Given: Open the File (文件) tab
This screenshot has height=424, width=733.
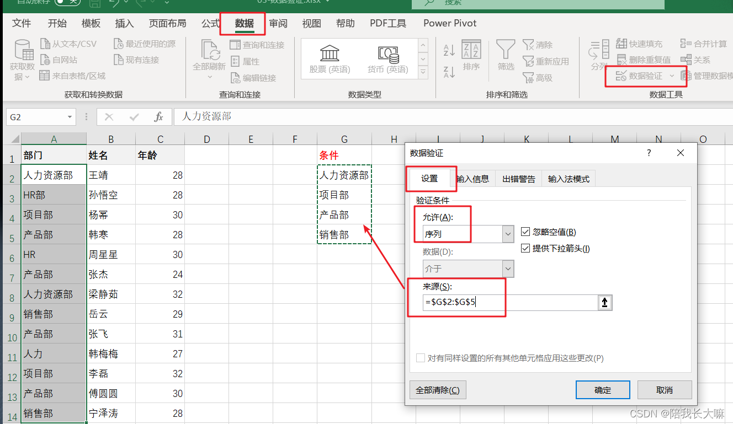Looking at the screenshot, I should tap(22, 23).
